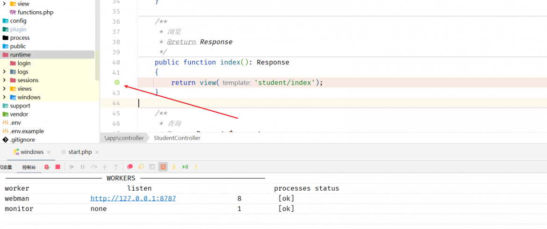Viewport: 547px width, 229px height.
Task: Click line number 40 in the gutter
Action: (116, 63)
